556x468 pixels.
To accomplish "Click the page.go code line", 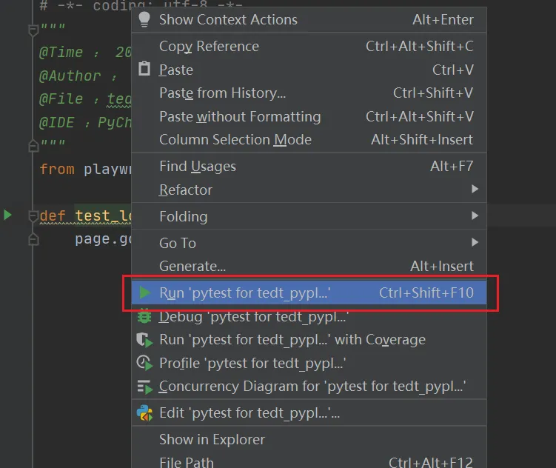I will [103, 239].
